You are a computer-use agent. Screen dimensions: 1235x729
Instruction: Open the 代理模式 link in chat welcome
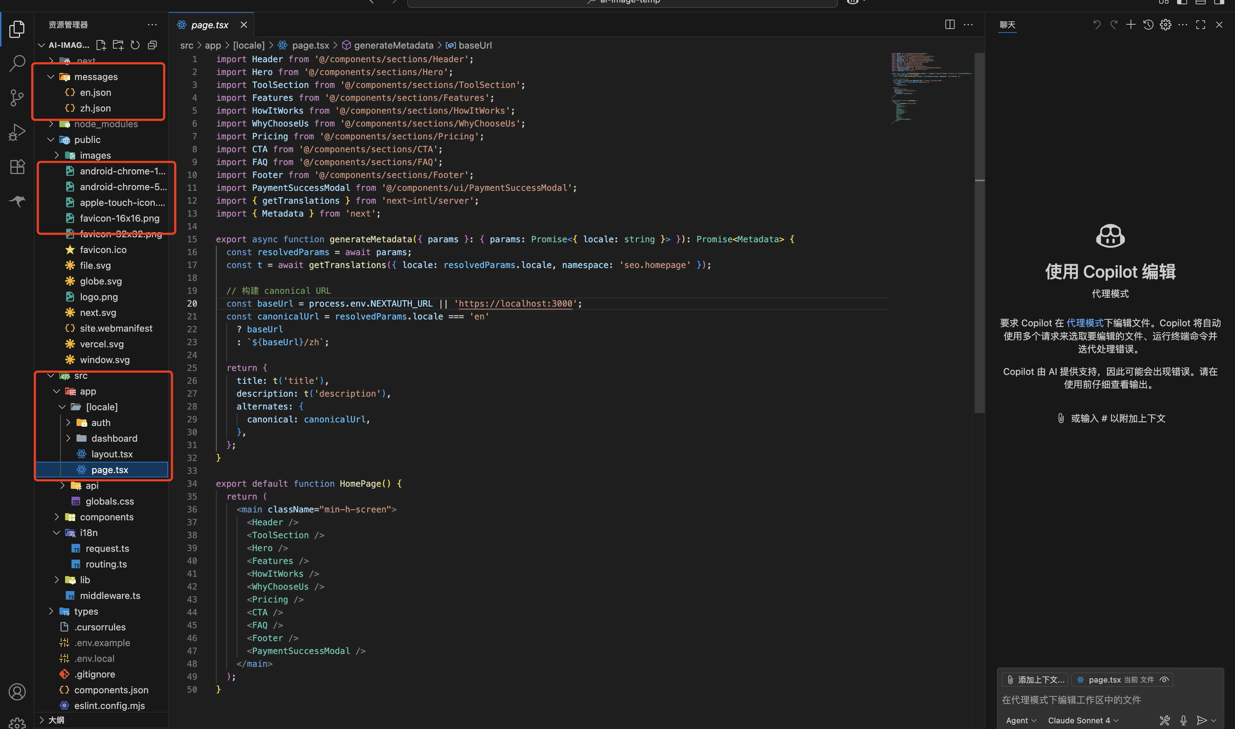click(x=1084, y=323)
